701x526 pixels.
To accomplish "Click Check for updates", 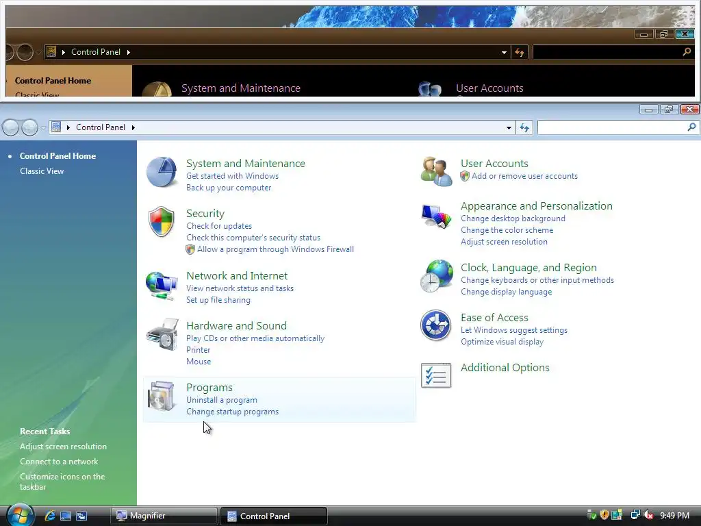I will 219,226.
